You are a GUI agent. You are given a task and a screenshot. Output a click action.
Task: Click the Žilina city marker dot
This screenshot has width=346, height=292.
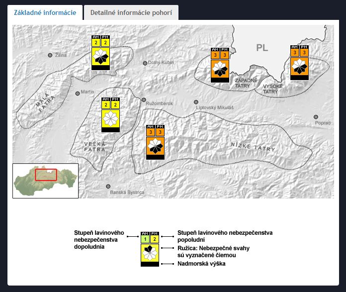(x=50, y=55)
